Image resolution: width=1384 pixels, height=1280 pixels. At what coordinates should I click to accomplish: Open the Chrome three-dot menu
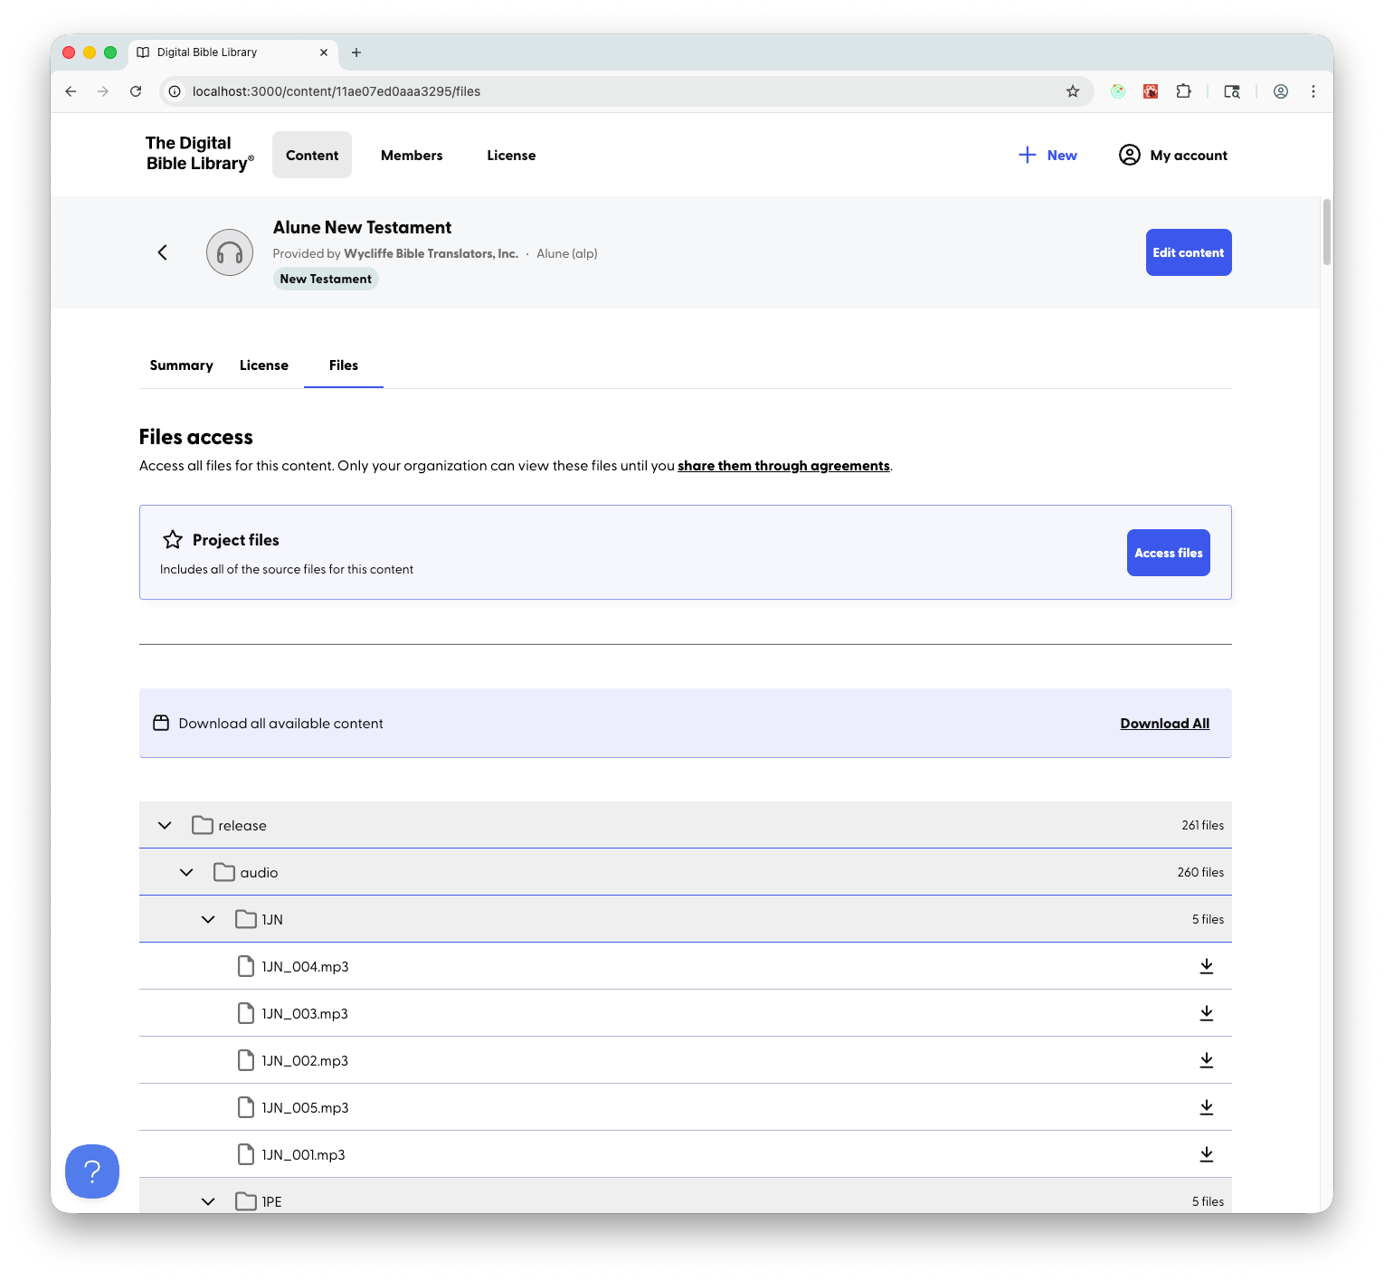coord(1313,91)
